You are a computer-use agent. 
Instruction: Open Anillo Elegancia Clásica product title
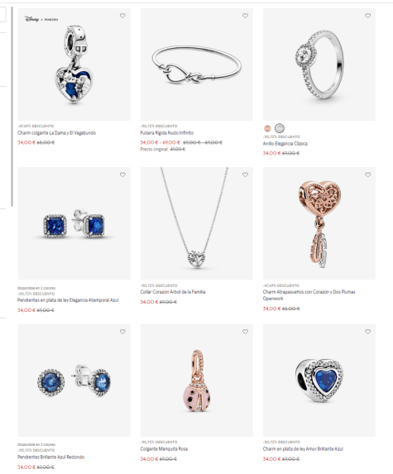tap(285, 144)
